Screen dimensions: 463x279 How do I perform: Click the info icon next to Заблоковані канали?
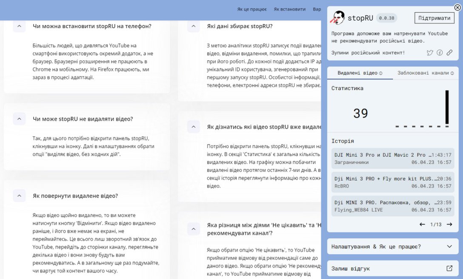tap(452, 73)
